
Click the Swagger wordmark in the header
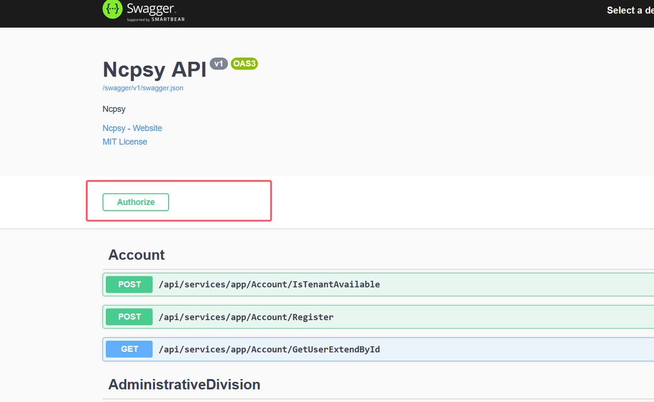[x=150, y=9]
